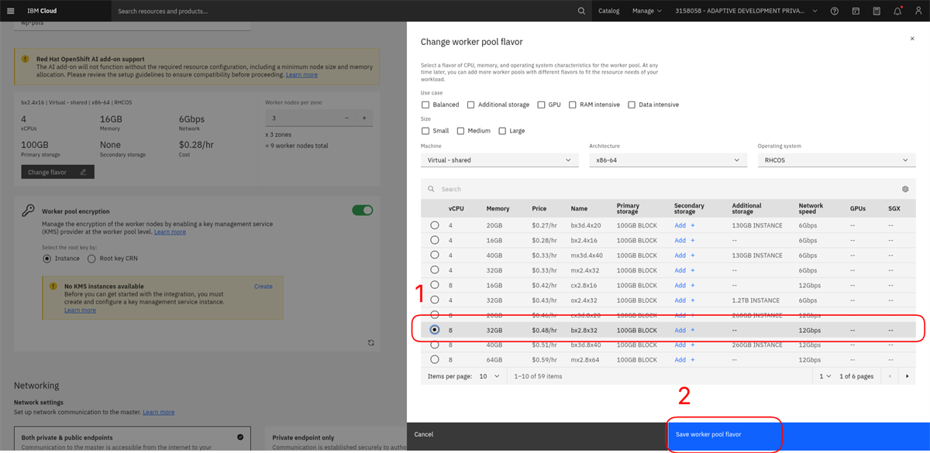Click Save worker pool flavor button
This screenshot has width=930, height=453.
(x=797, y=435)
